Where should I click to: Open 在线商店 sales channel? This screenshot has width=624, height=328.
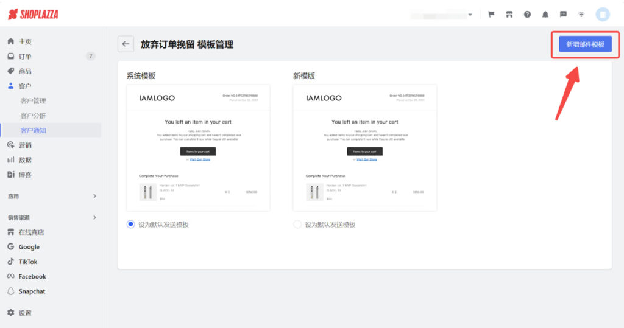[31, 232]
